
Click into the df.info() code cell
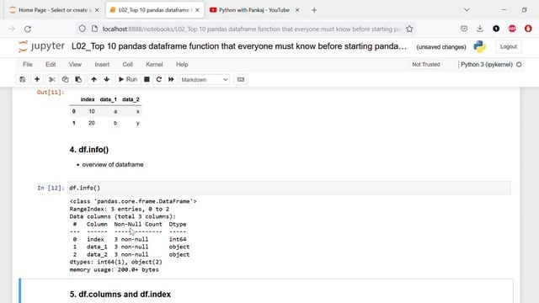289,188
